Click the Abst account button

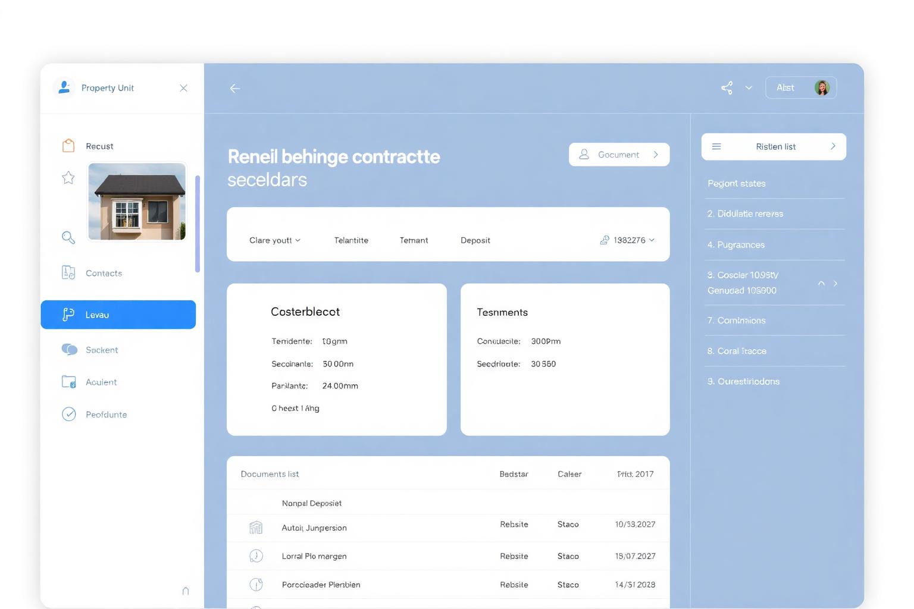[801, 88]
